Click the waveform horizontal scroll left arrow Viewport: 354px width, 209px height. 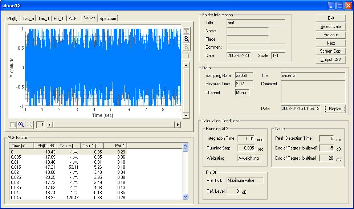coord(50,124)
